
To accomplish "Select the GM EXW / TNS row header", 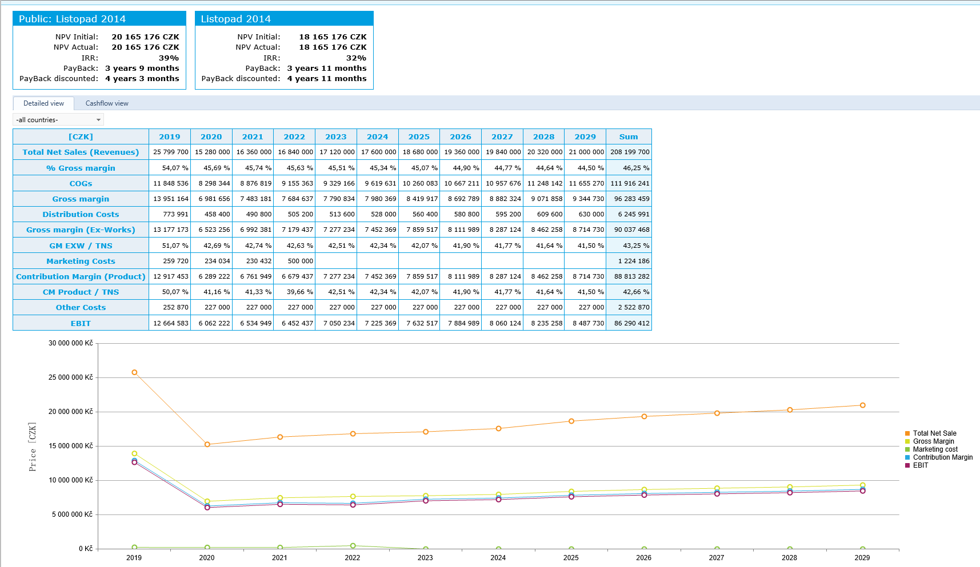I will (81, 246).
